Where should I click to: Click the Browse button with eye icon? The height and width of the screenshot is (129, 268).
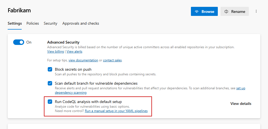204,12
